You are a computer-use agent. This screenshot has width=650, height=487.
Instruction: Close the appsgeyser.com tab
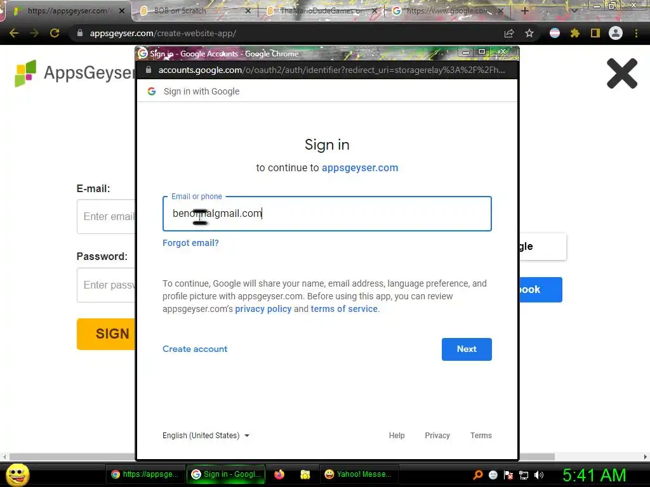(x=122, y=11)
